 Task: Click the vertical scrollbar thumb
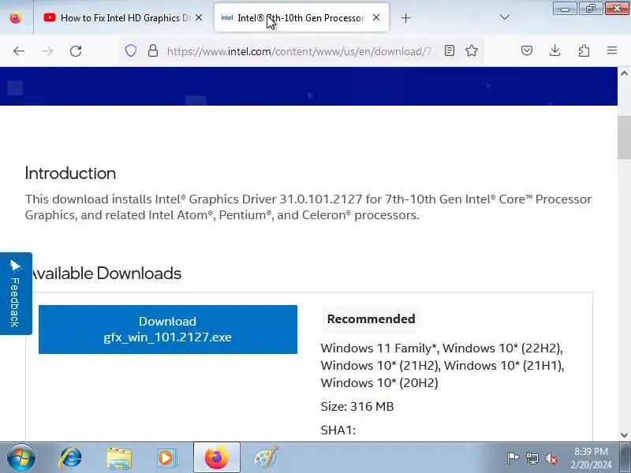coord(624,136)
